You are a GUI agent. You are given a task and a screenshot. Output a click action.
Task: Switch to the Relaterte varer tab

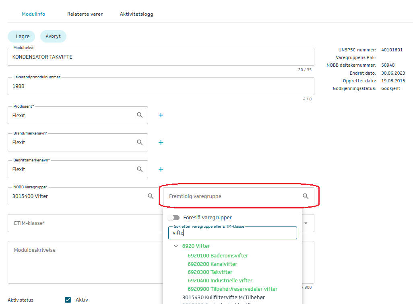click(85, 14)
